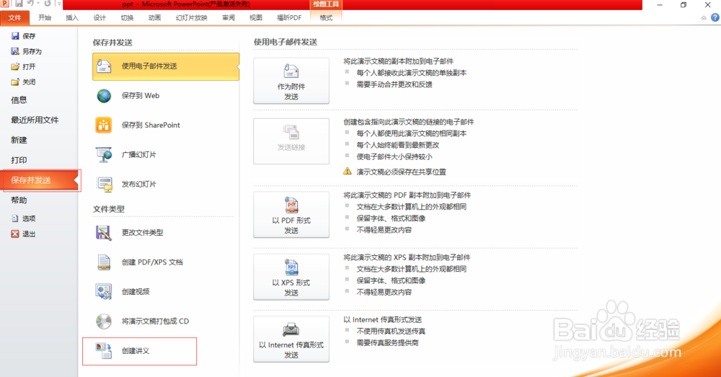Switch to the 开始 tab
This screenshot has height=377, width=721.
45,18
